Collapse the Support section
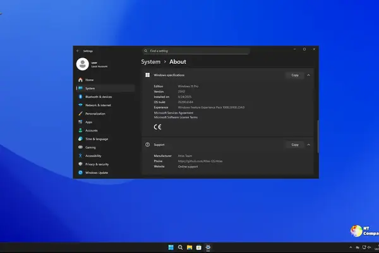Screen dimensions: 379x253 (x=309, y=144)
